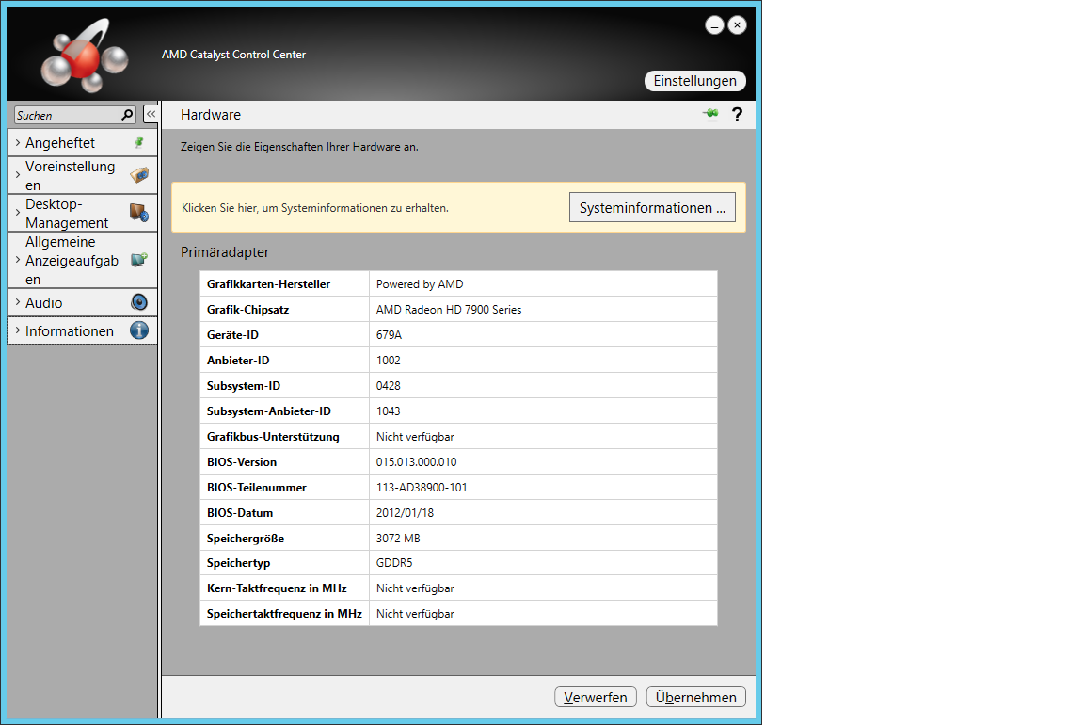1084x725 pixels.
Task: Click the Informationen info icon
Action: [139, 330]
